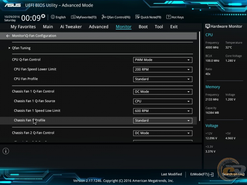Click the Quick Note notepad icon
The width and height of the screenshot is (247, 185).
[x=137, y=17]
